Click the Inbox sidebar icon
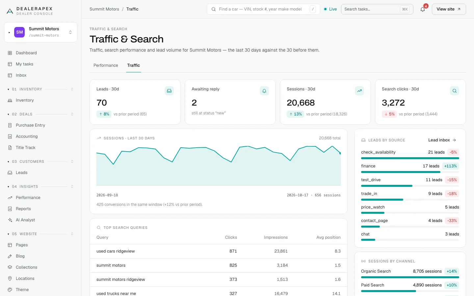 (10, 75)
